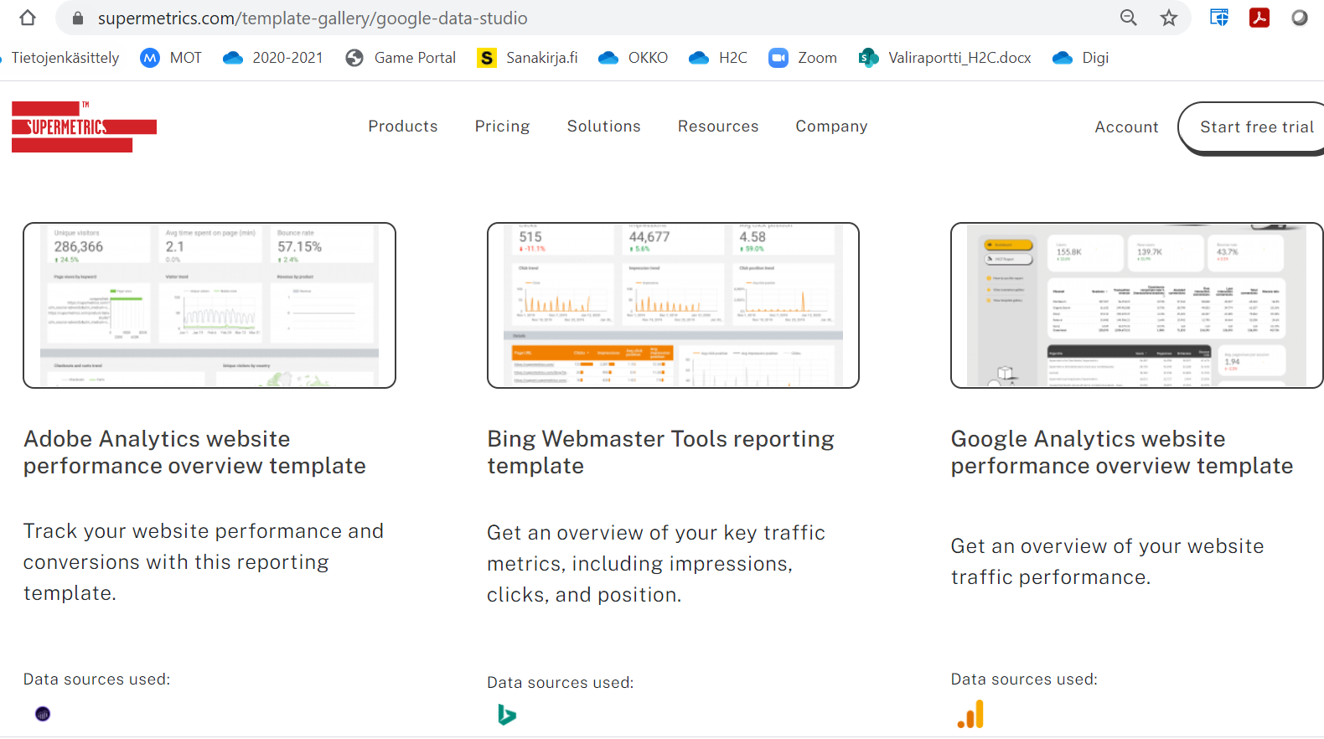Bookmark this page with the star icon

[1169, 18]
